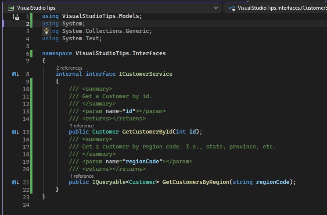
Task: Click 'using System;' on line 2
Action: tap(64, 24)
